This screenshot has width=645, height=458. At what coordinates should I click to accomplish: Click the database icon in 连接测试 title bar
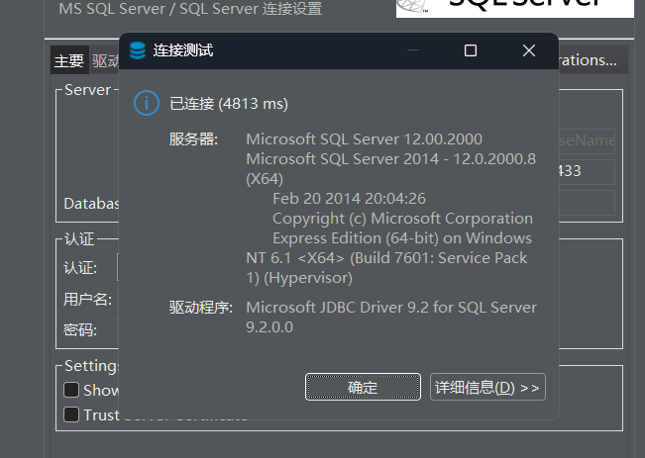(138, 50)
